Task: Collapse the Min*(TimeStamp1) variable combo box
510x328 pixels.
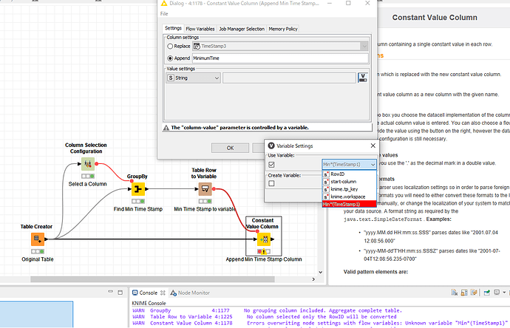Action: pyautogui.click(x=373, y=165)
